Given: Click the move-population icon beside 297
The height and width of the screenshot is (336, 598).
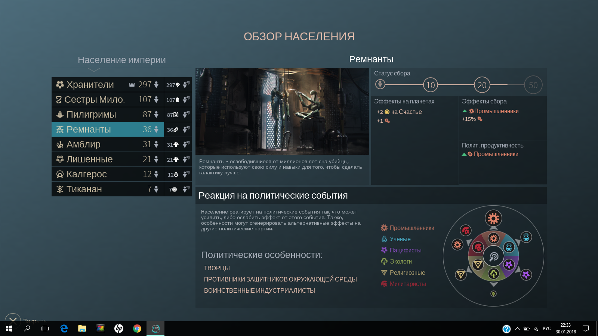Looking at the screenshot, I should (x=186, y=85).
